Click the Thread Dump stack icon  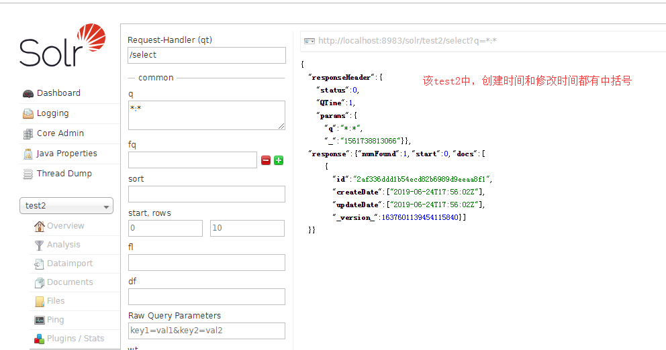coord(28,174)
